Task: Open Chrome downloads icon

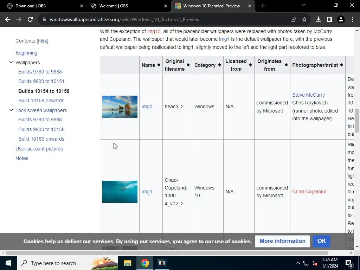Action: (x=319, y=20)
